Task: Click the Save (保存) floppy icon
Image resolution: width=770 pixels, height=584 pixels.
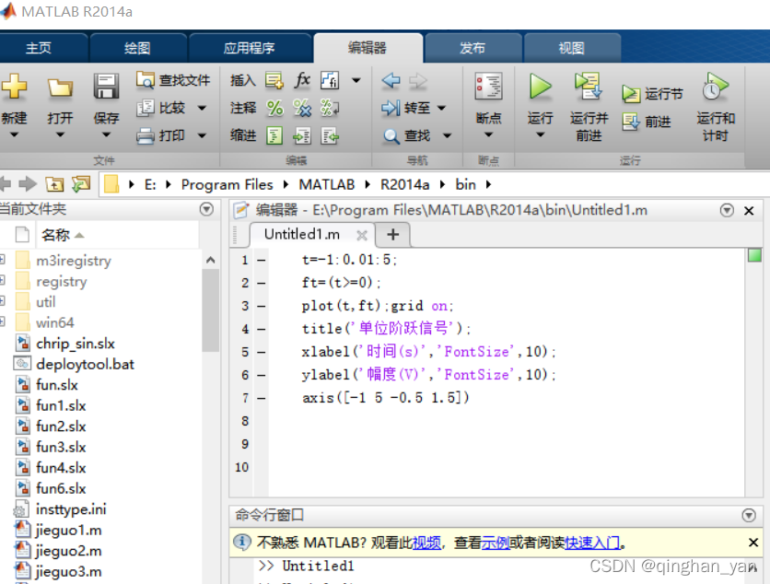Action: (x=106, y=87)
